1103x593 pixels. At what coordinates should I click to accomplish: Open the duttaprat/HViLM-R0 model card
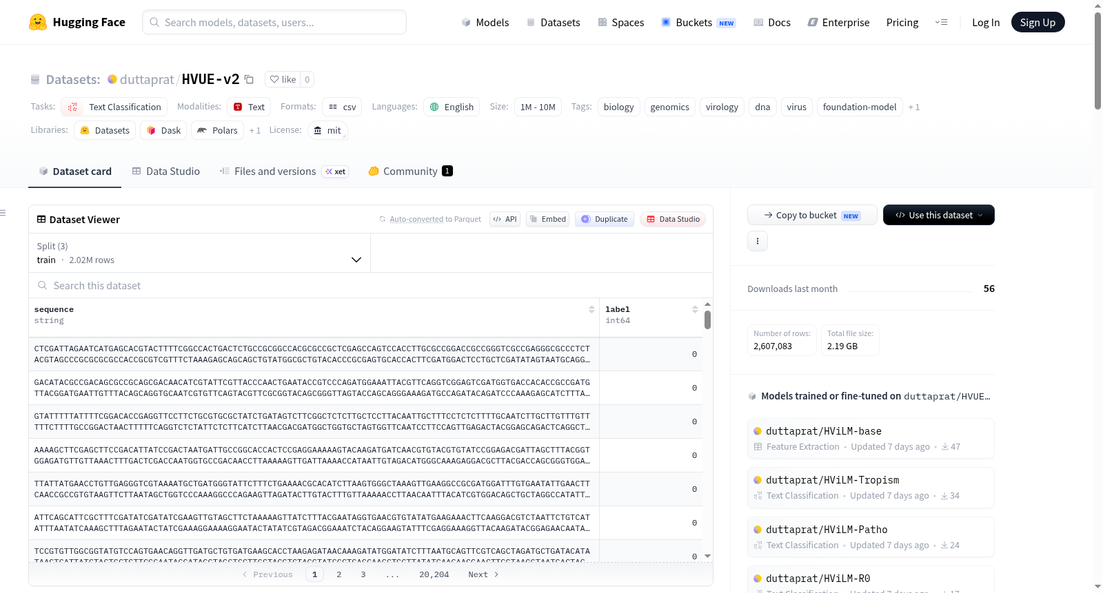871,579
